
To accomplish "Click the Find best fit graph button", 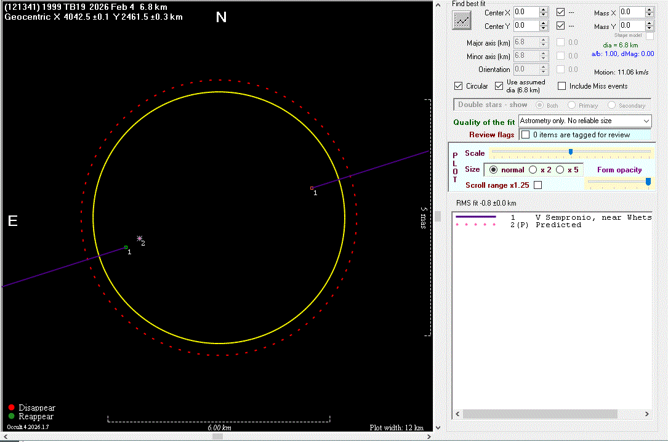I will (x=462, y=20).
